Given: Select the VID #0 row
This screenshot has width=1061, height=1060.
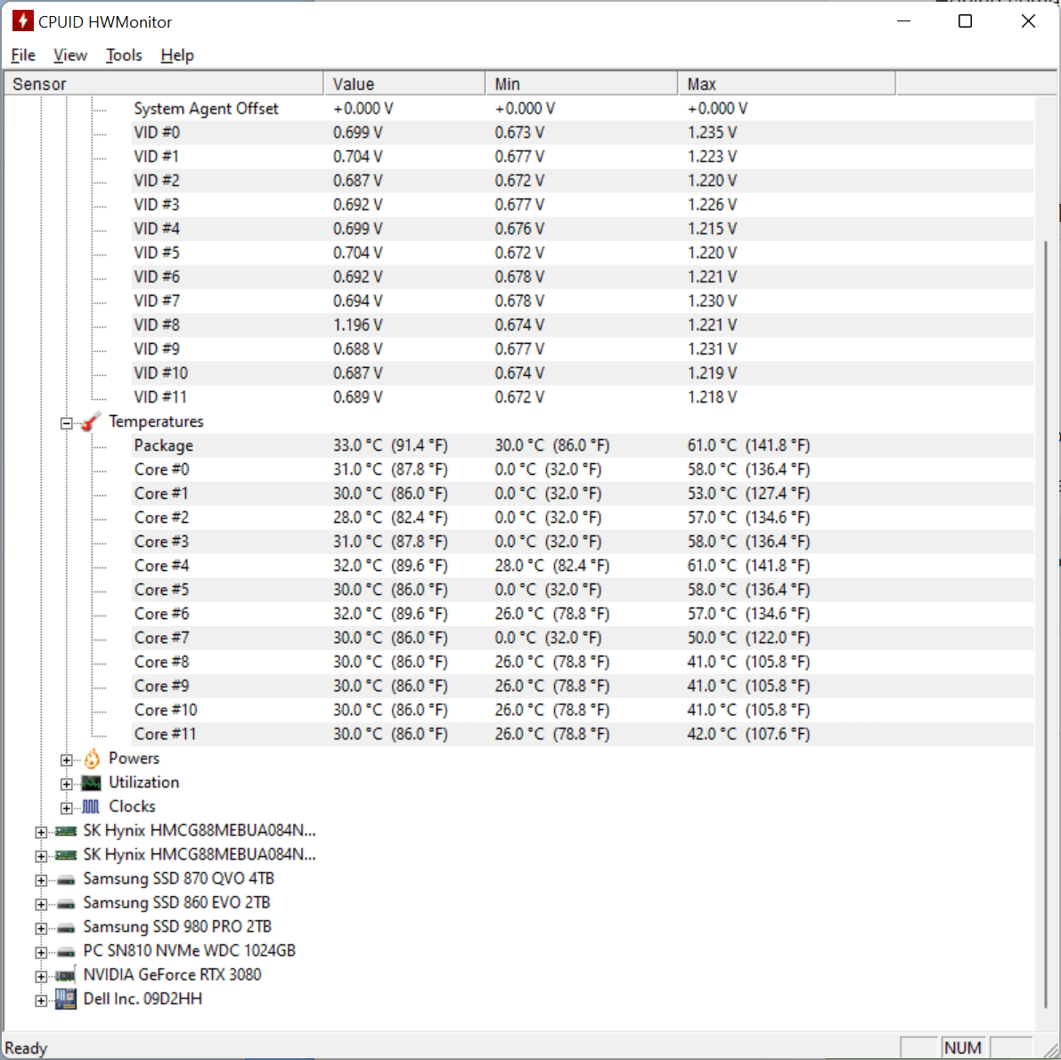Looking at the screenshot, I should pos(583,133).
